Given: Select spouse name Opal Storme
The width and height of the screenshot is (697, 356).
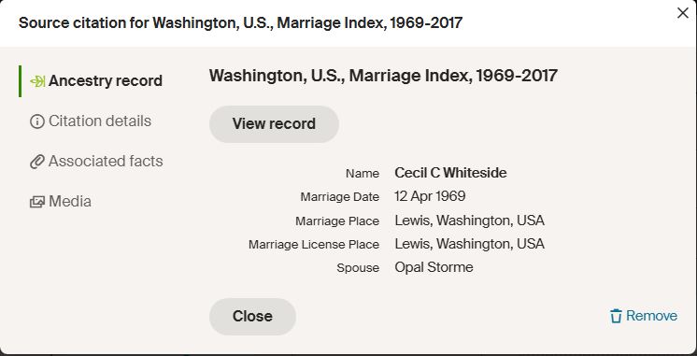Looking at the screenshot, I should click(434, 267).
